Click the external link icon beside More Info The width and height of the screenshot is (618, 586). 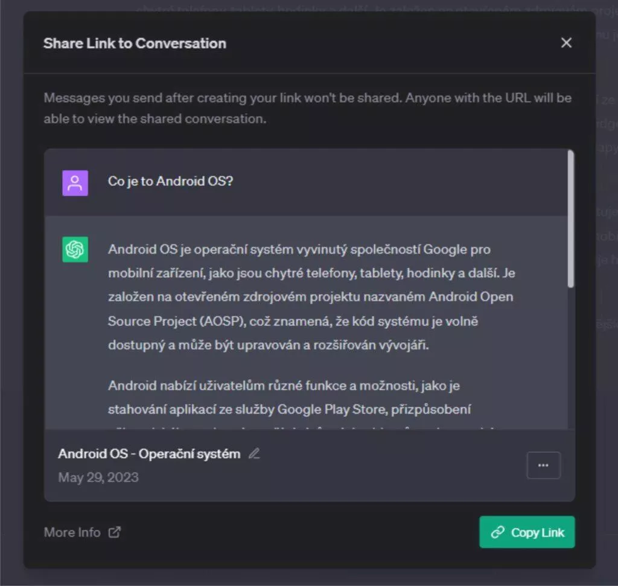click(115, 532)
